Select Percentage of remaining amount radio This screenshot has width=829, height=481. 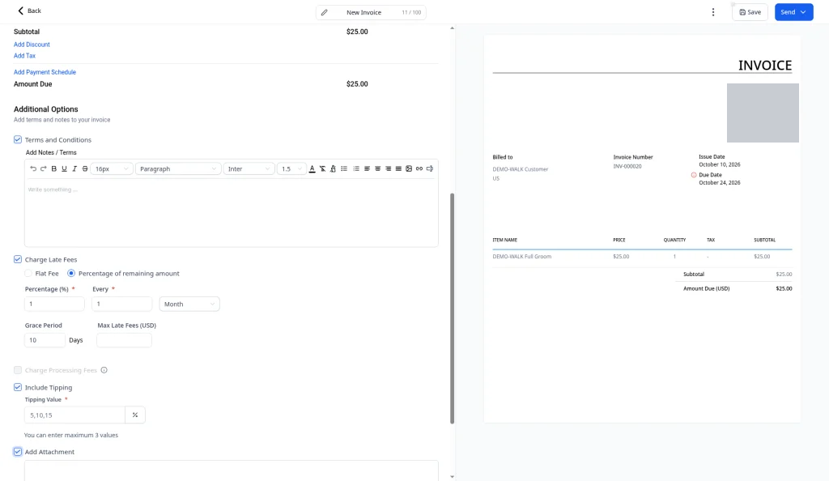[71, 273]
